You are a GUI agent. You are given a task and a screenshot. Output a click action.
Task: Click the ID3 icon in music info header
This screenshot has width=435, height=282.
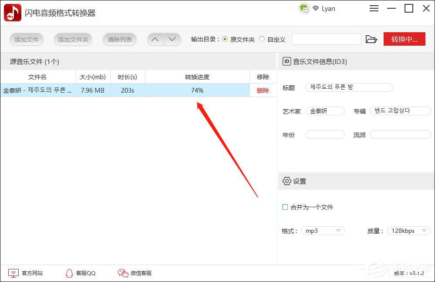point(287,61)
